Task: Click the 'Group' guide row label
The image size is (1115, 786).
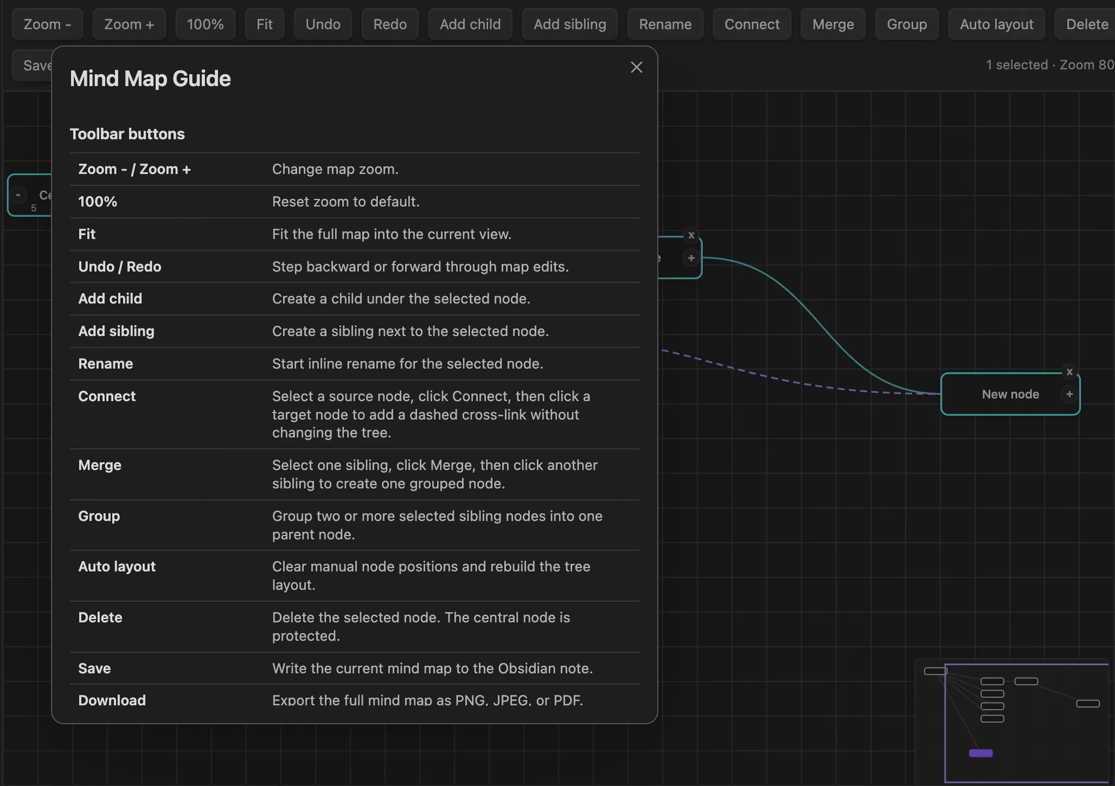Action: pyautogui.click(x=99, y=516)
